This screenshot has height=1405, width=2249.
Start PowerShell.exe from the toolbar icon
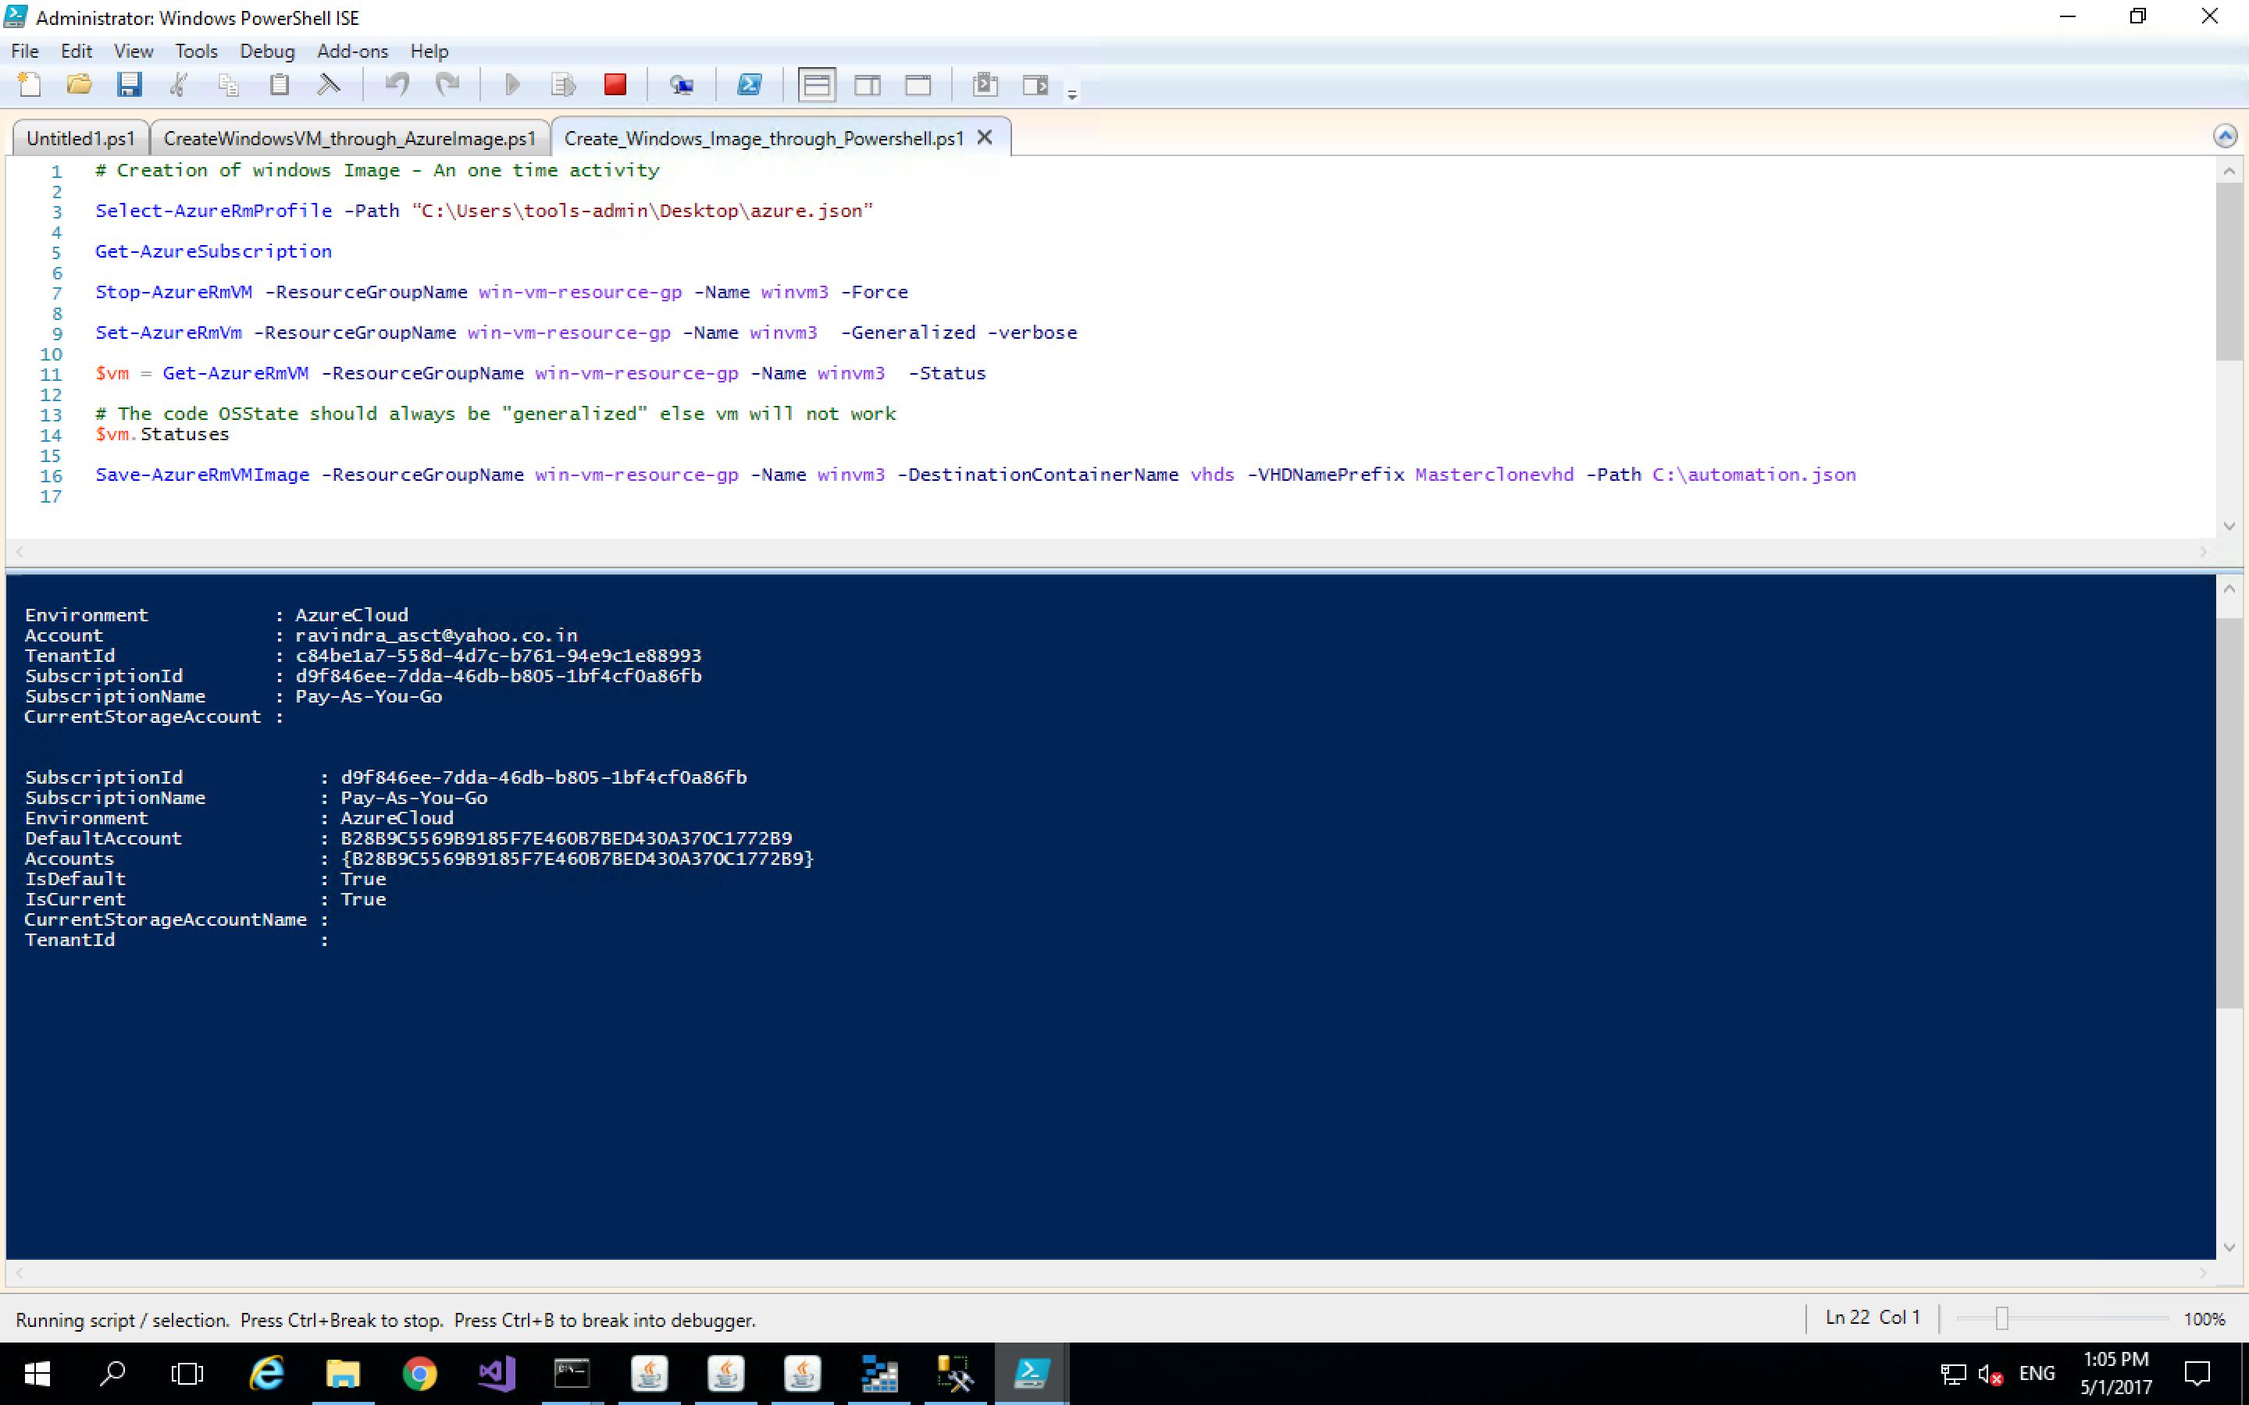(749, 86)
